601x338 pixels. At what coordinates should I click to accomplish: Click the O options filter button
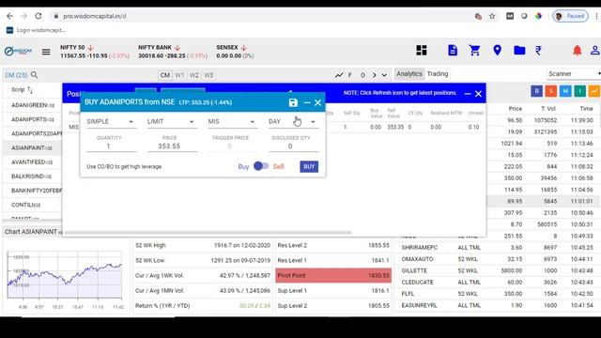coord(362,75)
